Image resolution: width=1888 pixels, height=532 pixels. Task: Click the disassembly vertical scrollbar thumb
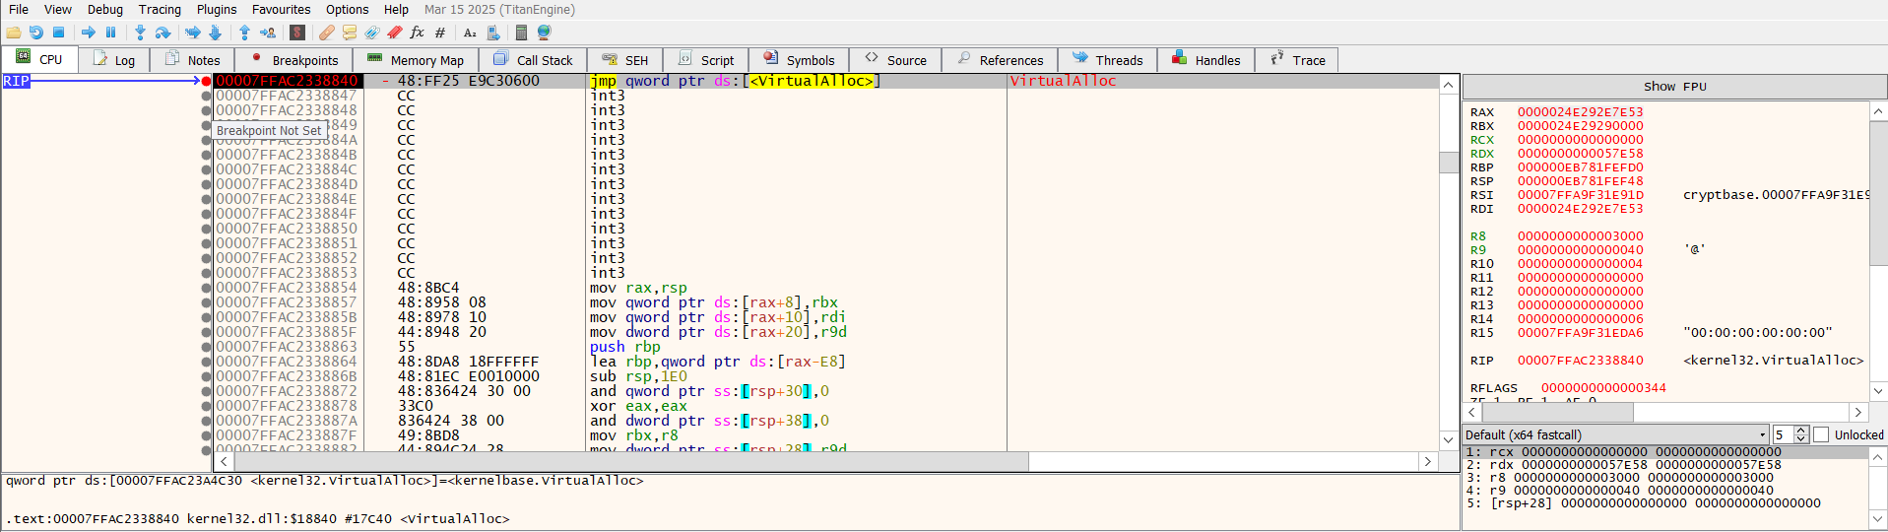coord(1448,163)
